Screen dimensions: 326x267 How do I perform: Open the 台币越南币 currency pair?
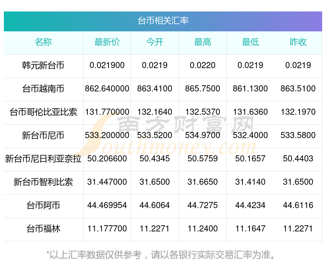tap(43, 89)
